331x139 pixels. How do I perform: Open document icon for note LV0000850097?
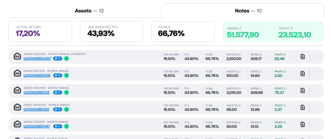303,57
